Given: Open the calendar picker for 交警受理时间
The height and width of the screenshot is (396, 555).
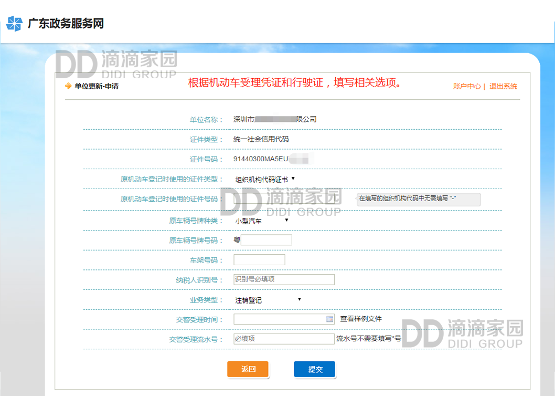Looking at the screenshot, I should [x=329, y=319].
